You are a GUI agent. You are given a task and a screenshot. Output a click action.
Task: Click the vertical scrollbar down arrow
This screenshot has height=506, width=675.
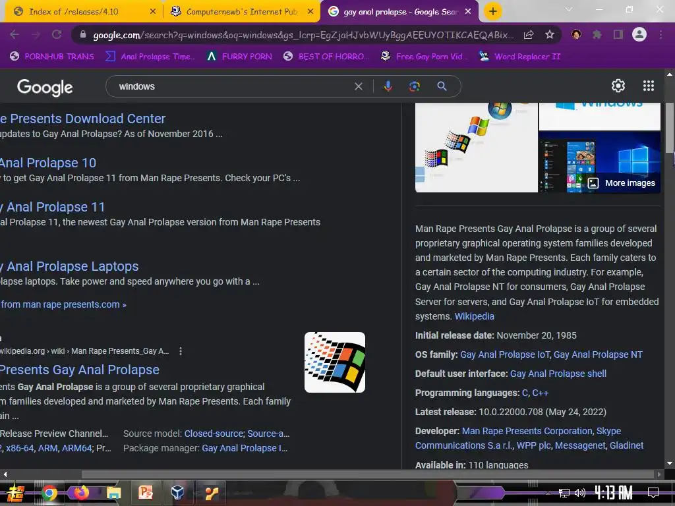pos(670,463)
